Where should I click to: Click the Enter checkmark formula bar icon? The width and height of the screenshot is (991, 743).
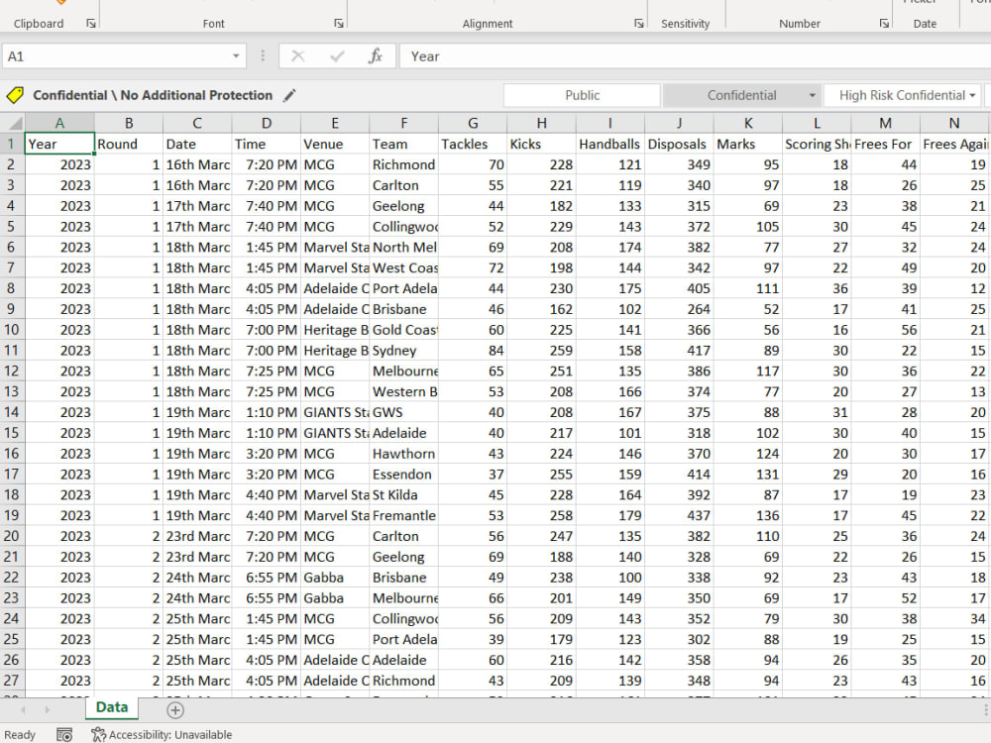(337, 56)
